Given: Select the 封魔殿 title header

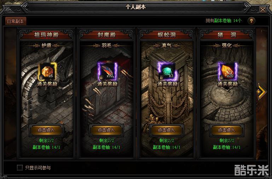Looking at the screenshot, I should pyautogui.click(x=106, y=35).
